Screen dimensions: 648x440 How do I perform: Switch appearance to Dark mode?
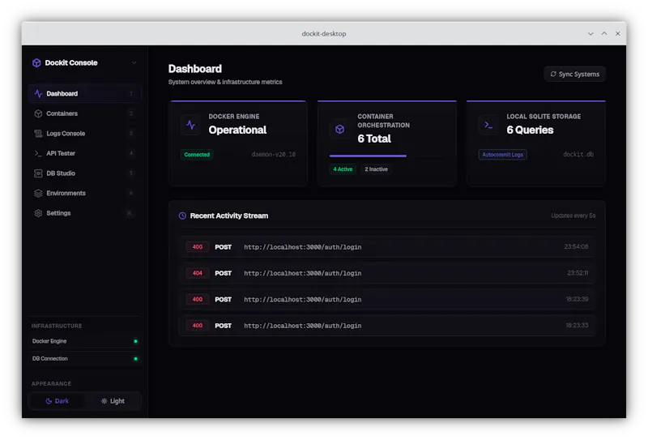pos(57,401)
